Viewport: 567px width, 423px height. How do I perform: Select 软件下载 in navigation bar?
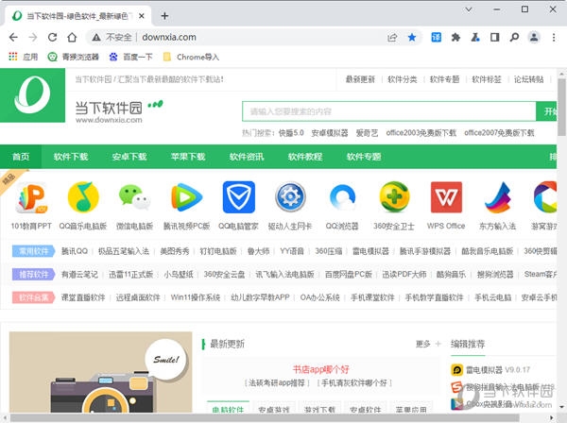pos(71,157)
